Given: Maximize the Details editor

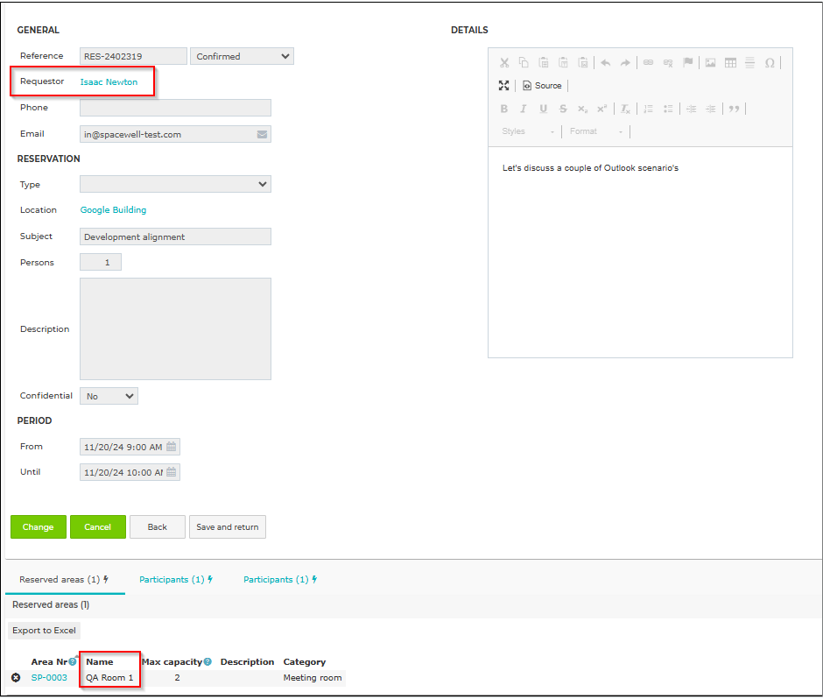Looking at the screenshot, I should (504, 86).
